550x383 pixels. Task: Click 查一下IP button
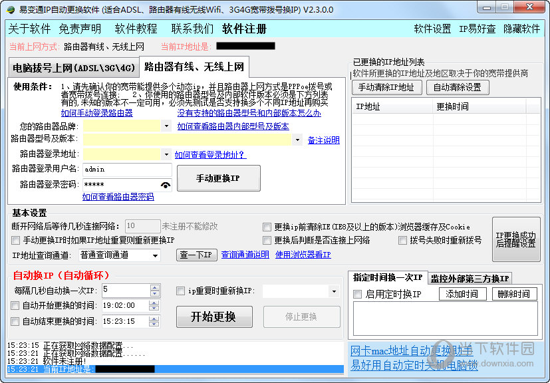point(196,255)
